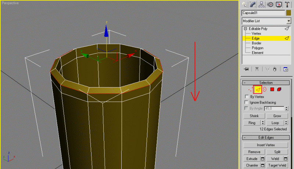The image size is (294, 169).
Task: Click the Target Weld button
Action: coord(277,165)
